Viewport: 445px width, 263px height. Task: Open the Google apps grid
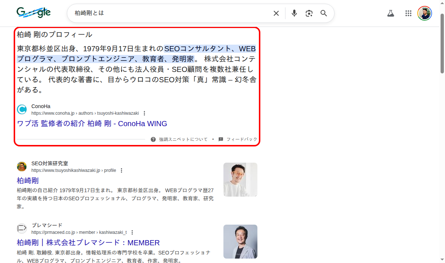click(x=408, y=13)
